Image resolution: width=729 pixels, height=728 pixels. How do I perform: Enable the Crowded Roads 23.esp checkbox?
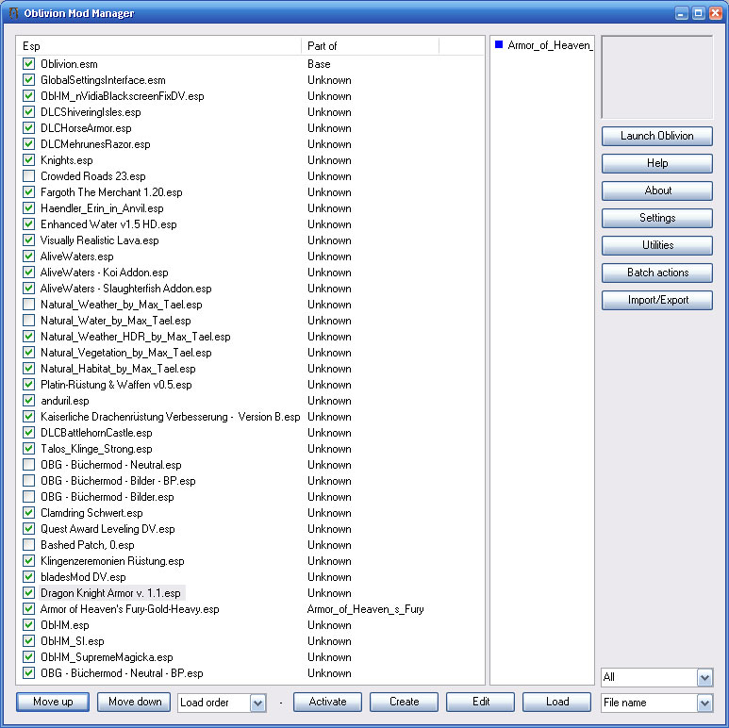(x=29, y=176)
